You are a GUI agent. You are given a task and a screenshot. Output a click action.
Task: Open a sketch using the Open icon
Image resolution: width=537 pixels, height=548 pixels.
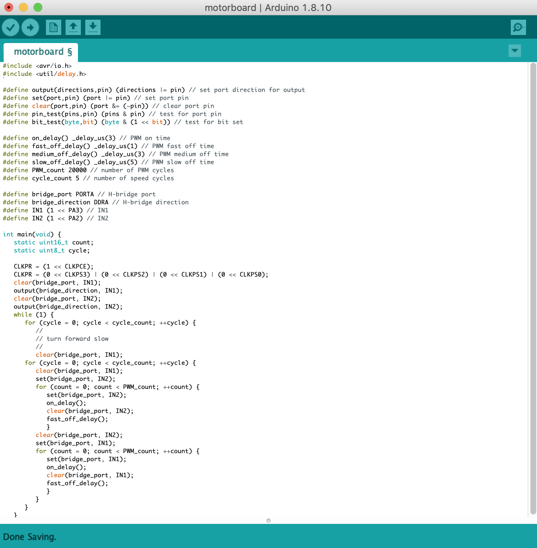pyautogui.click(x=73, y=27)
